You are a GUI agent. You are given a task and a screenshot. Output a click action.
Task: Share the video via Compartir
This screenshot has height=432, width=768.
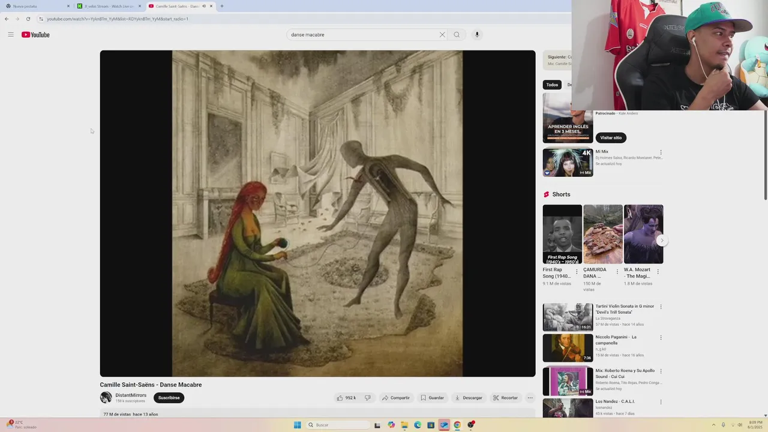[x=396, y=398]
